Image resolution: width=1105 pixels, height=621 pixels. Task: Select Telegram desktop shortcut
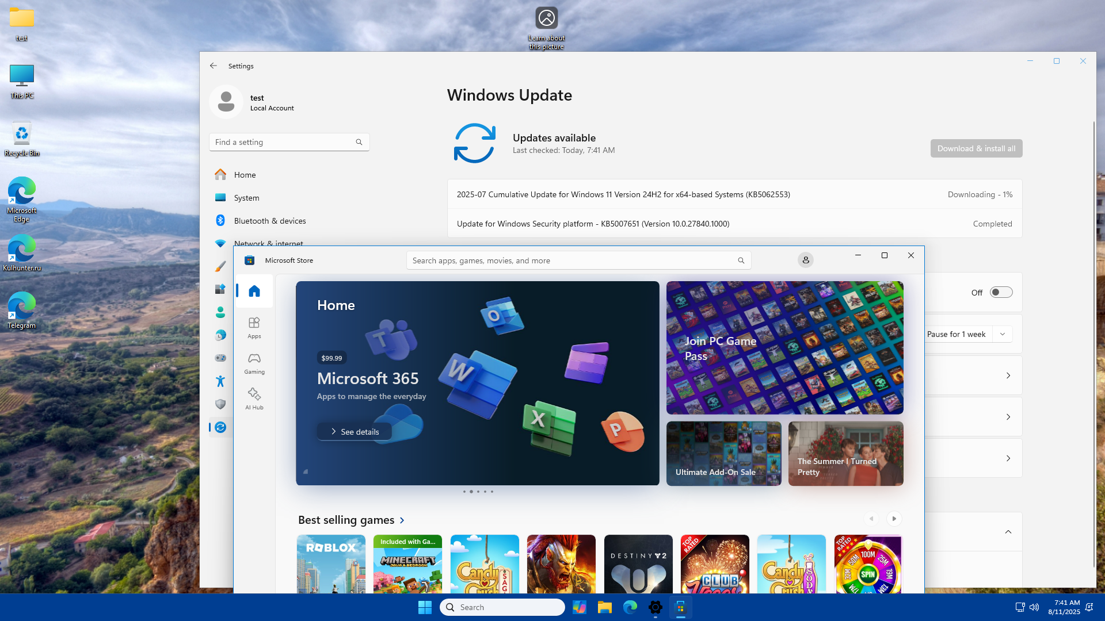pos(22,310)
